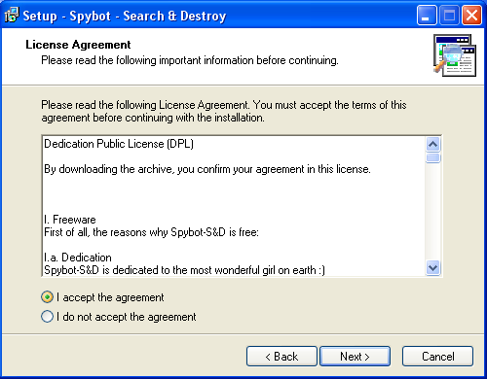Click the setup installer icon in title bar
This screenshot has height=379, width=487.
pos(12,15)
